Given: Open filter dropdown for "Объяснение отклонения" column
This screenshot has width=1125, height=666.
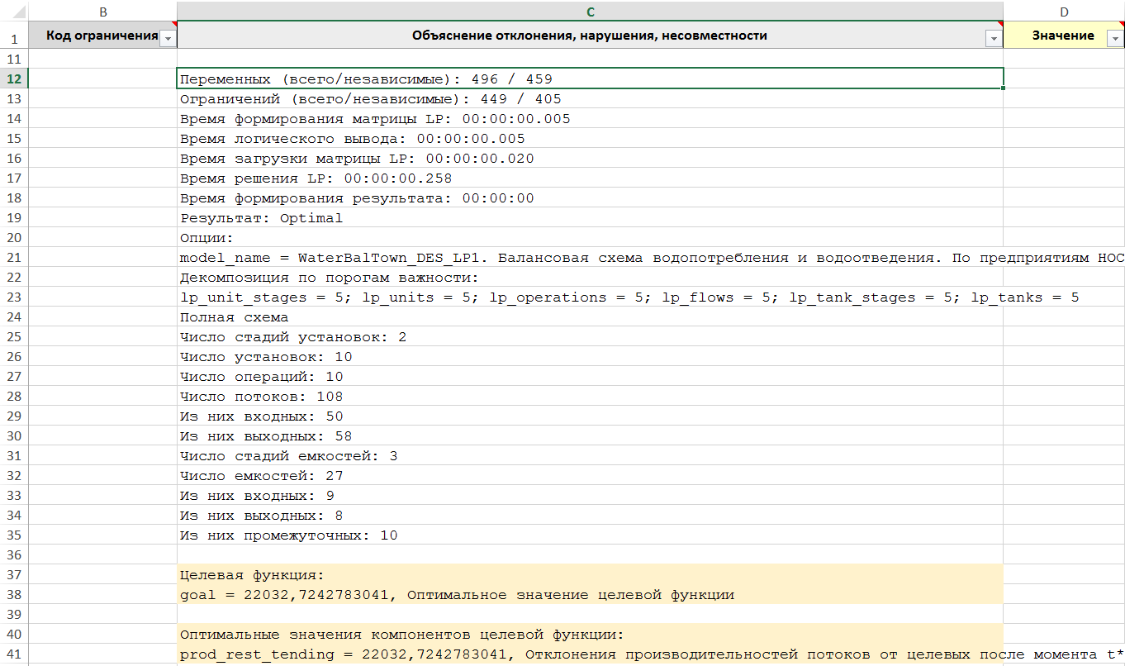Looking at the screenshot, I should (992, 38).
